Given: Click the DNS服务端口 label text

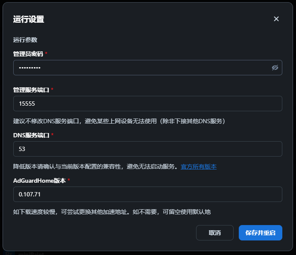Looking at the screenshot, I should coord(31,135).
